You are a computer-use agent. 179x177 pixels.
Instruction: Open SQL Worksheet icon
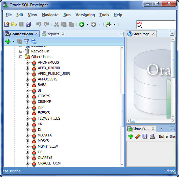(109, 24)
